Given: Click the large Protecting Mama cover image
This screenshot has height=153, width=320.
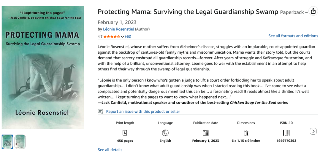Looking at the screenshot, I should (x=42, y=67).
